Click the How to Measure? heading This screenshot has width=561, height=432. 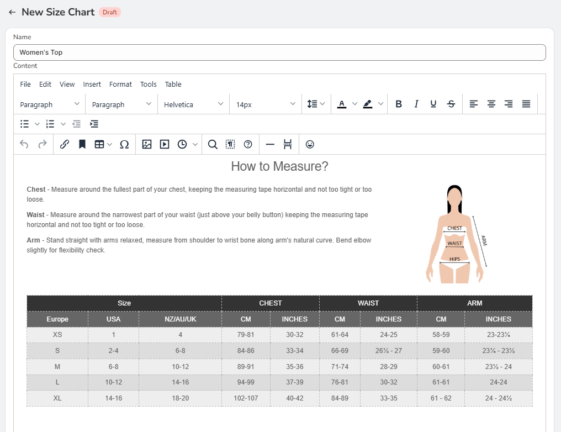pos(279,166)
